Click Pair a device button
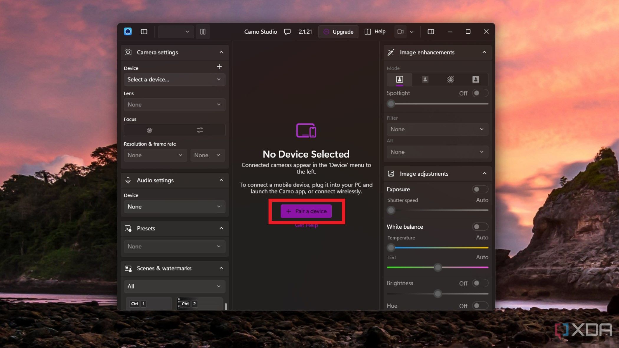The height and width of the screenshot is (348, 619). pyautogui.click(x=306, y=211)
